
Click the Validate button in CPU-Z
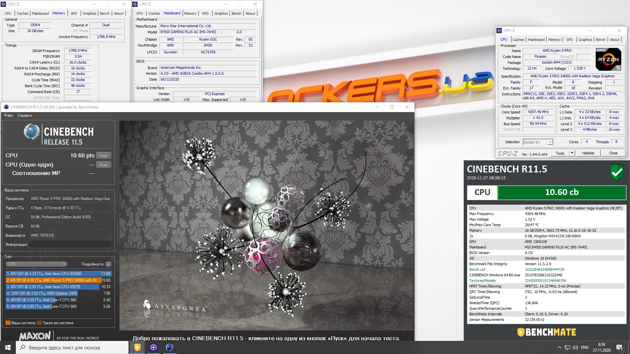[588, 153]
